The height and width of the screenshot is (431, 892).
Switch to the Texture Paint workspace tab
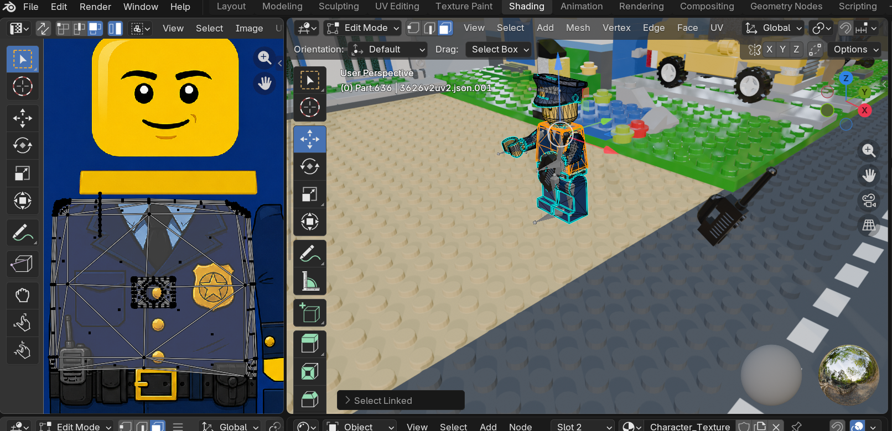pos(464,7)
